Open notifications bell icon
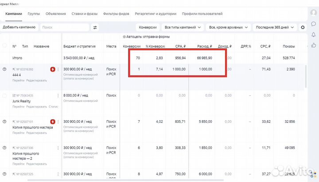The image size is (319, 182). click(314, 34)
